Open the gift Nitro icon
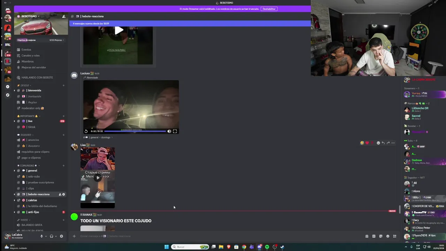 point(367,236)
